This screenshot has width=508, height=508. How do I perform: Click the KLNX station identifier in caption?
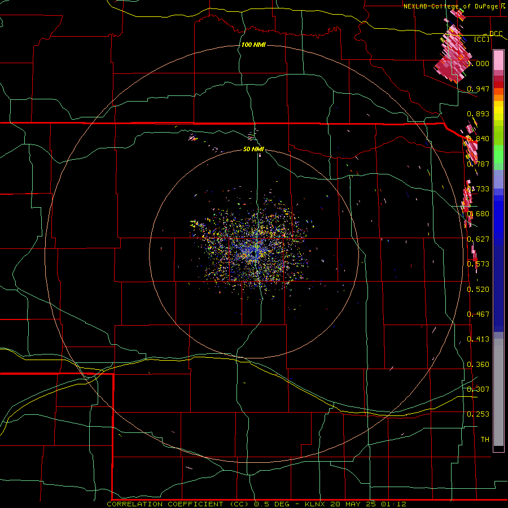coord(316,504)
